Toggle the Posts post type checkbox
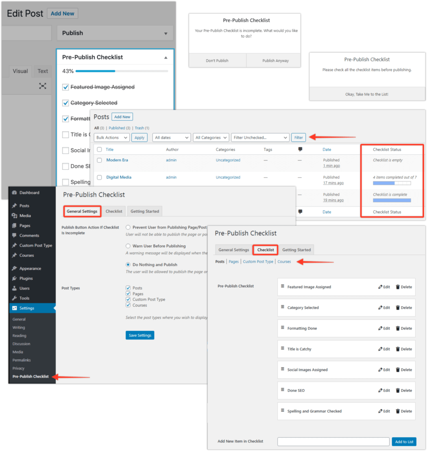 click(x=128, y=288)
